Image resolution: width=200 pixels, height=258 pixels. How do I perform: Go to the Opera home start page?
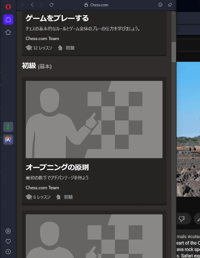click(x=8, y=19)
